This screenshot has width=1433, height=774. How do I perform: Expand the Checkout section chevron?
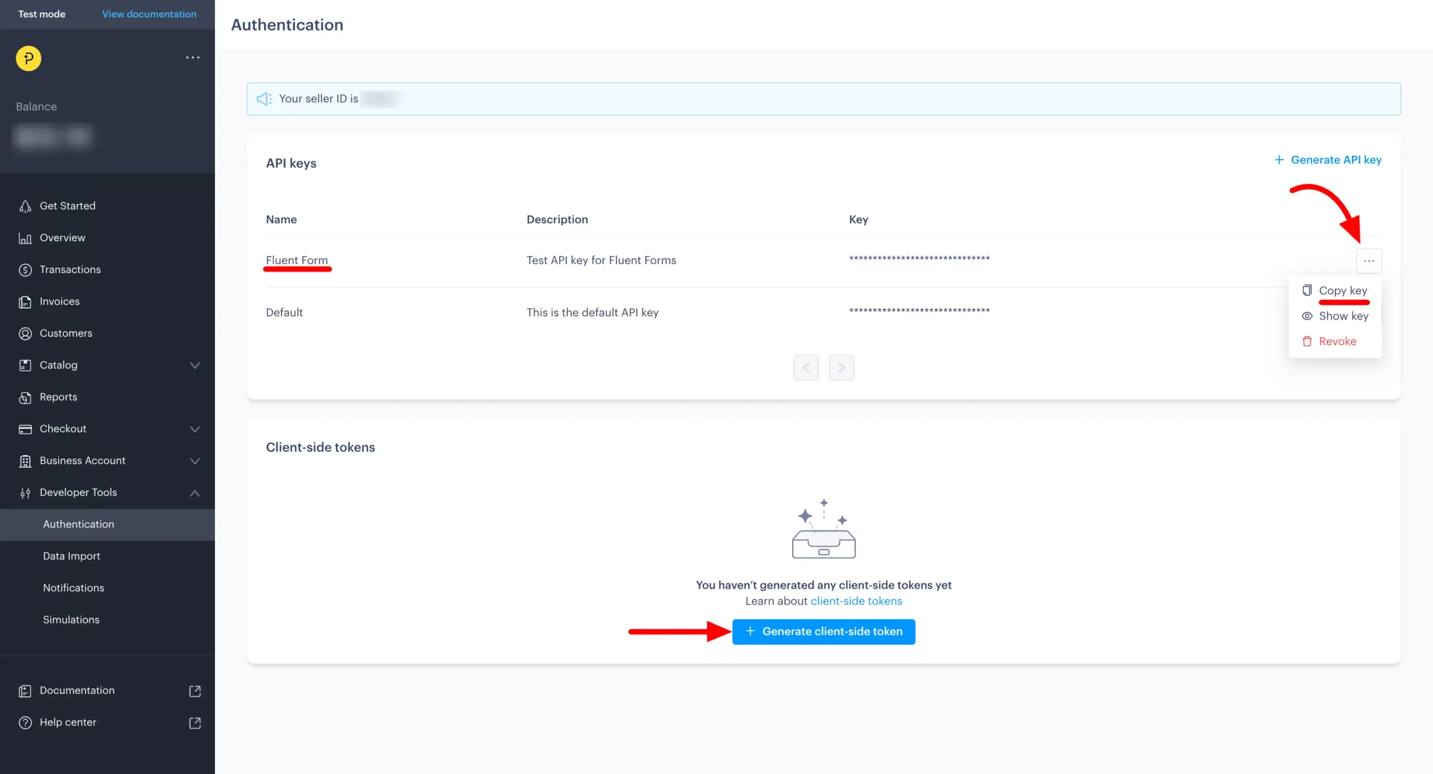[x=195, y=429]
